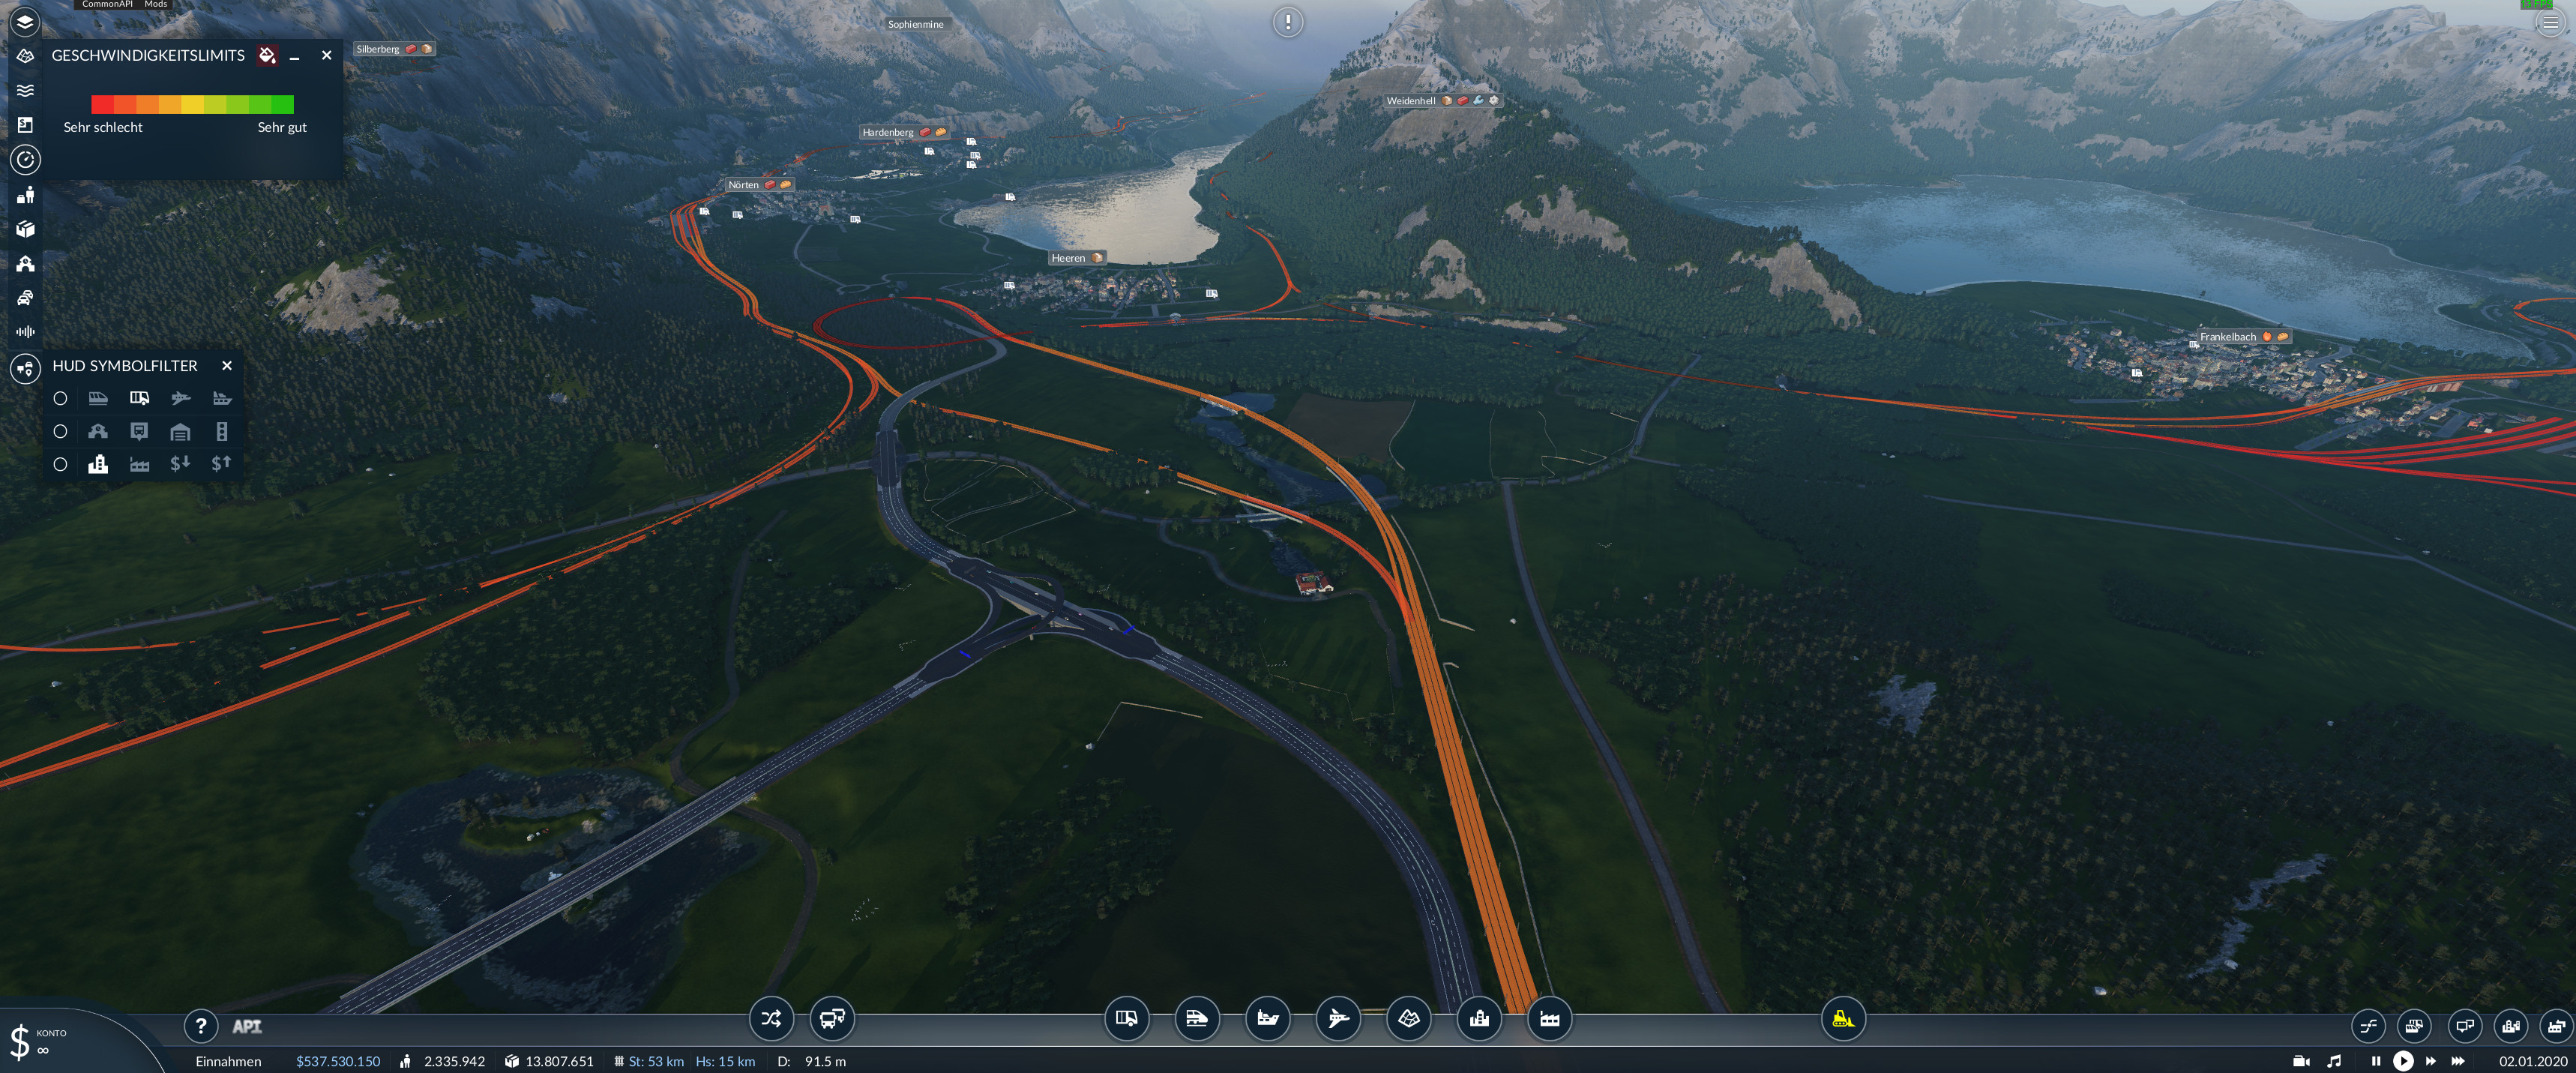The height and width of the screenshot is (1073, 2576).
Task: Select third row radio in HUD Symbolfilter
Action: coord(60,464)
